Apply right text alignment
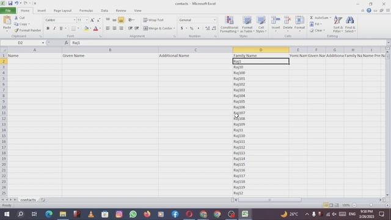Screen dimensions: 391x220 [121, 28]
